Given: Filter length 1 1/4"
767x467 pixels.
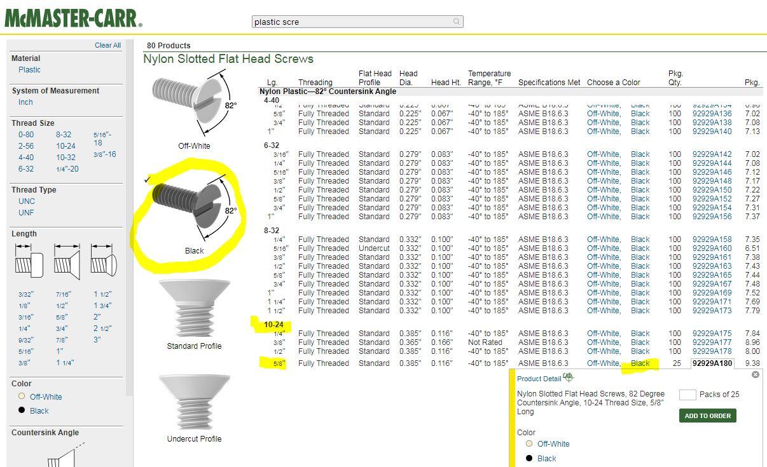Looking at the screenshot, I should click(x=65, y=363).
